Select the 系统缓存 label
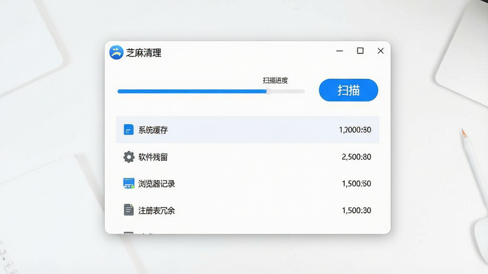488x274 pixels. click(x=153, y=130)
